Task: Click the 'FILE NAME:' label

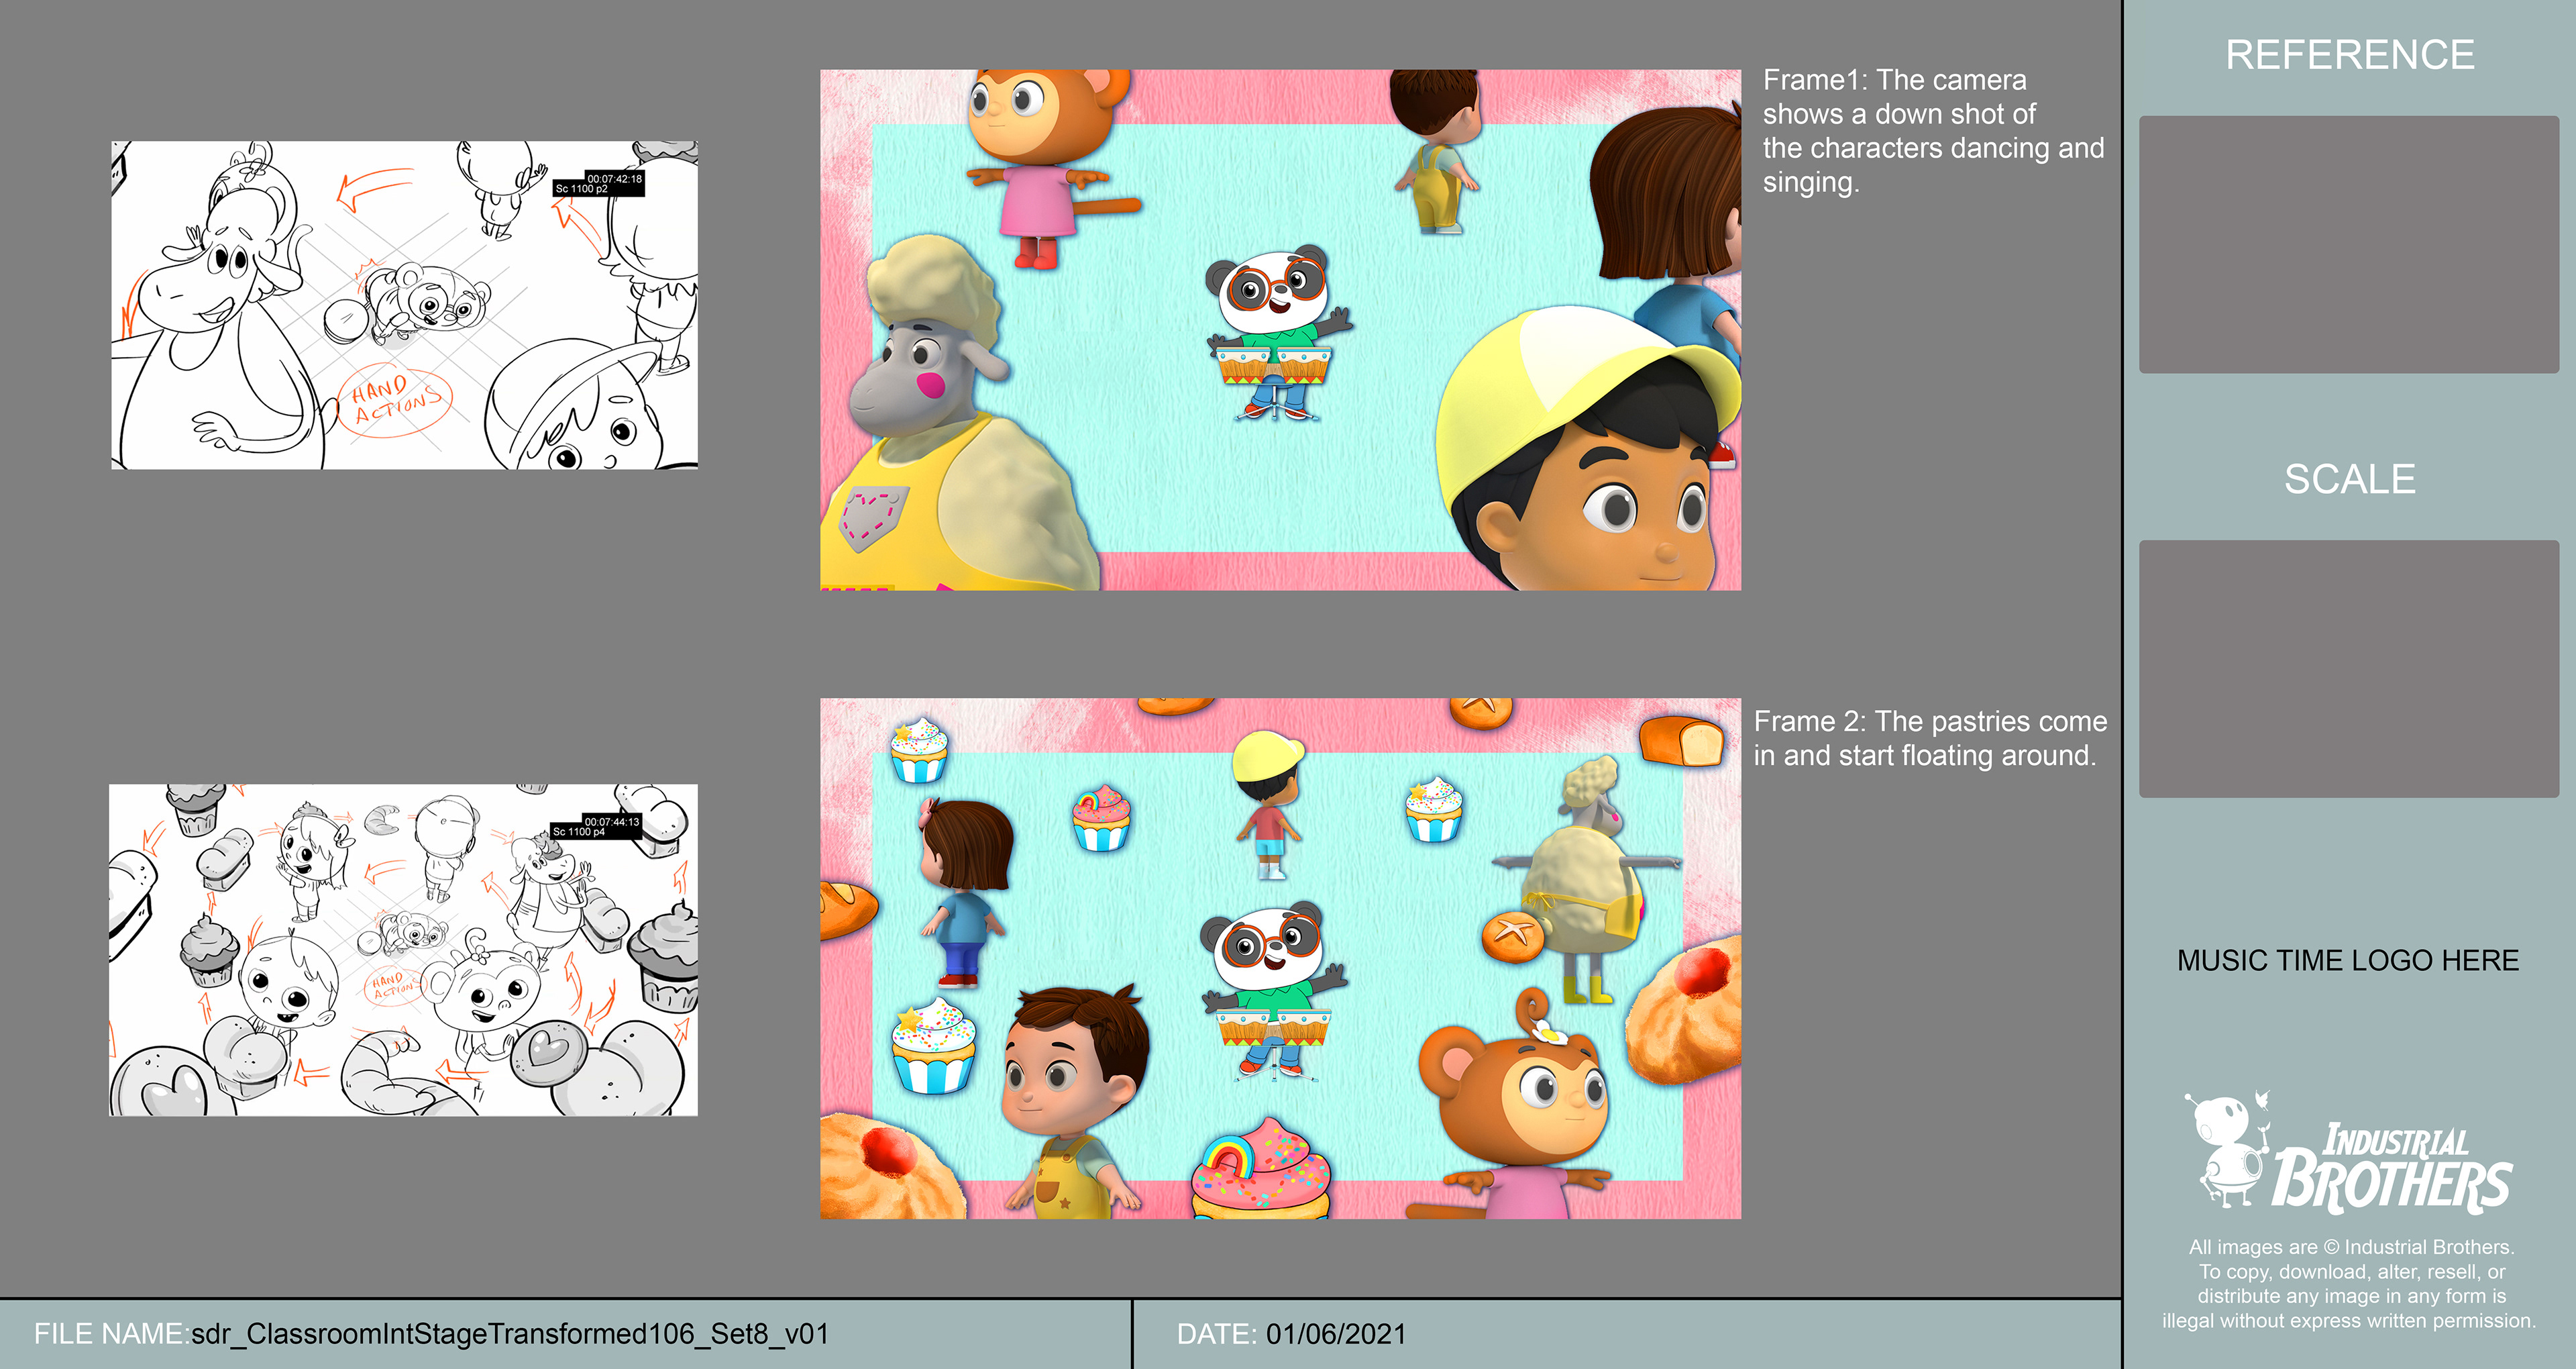Action: tap(111, 1334)
